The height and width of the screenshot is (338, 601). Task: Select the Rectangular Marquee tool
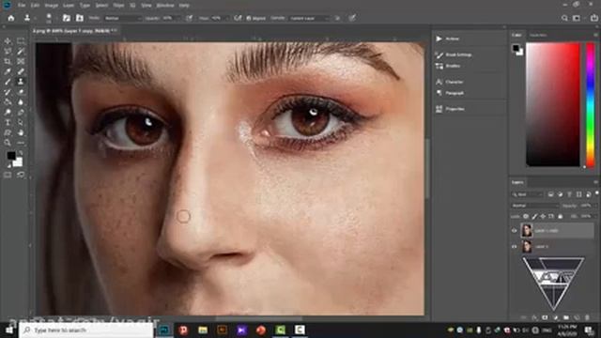[21, 41]
